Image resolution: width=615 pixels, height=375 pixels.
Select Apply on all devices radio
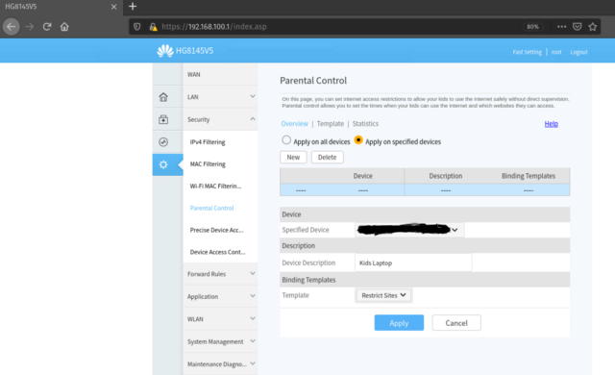[x=286, y=140]
